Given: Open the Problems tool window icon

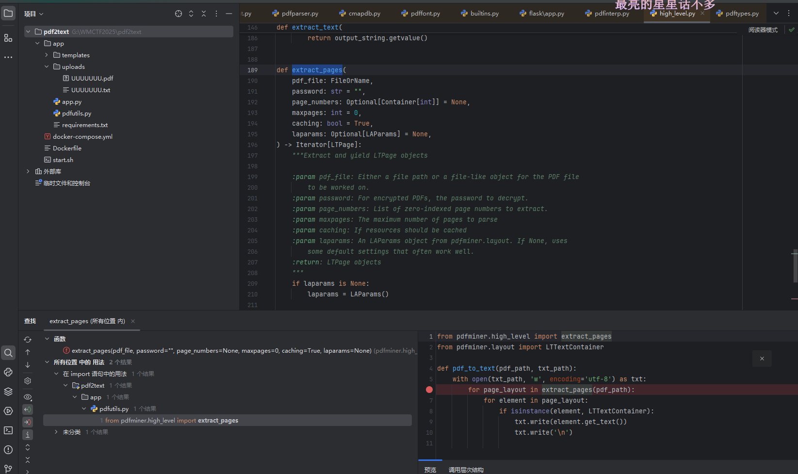Looking at the screenshot, I should click(8, 450).
